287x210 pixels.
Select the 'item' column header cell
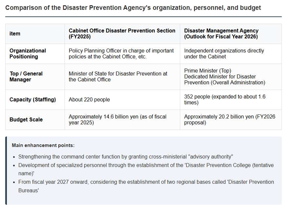coord(35,34)
